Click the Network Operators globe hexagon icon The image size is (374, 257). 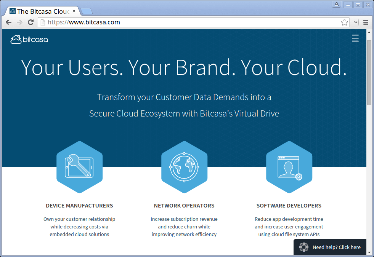[x=184, y=167]
